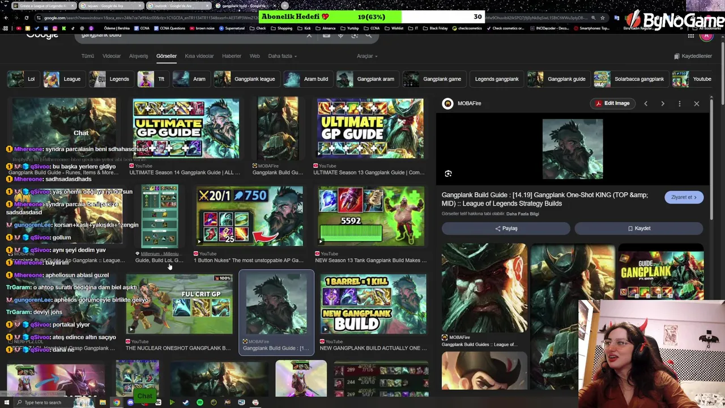
Task: Select the Tft filter chip
Action: coord(152,79)
